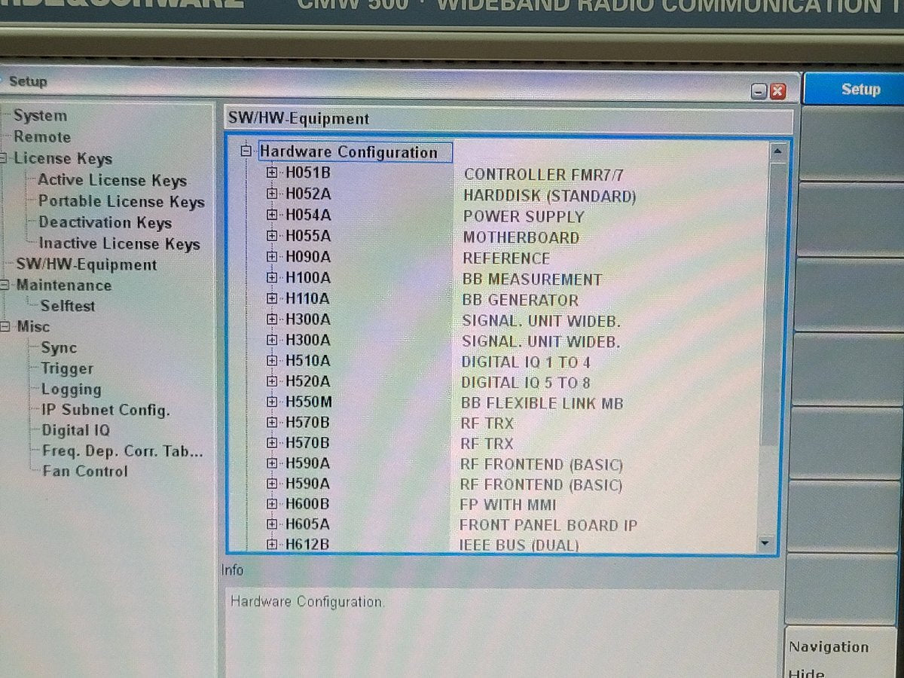Click the Setup softkey tab

(x=854, y=89)
